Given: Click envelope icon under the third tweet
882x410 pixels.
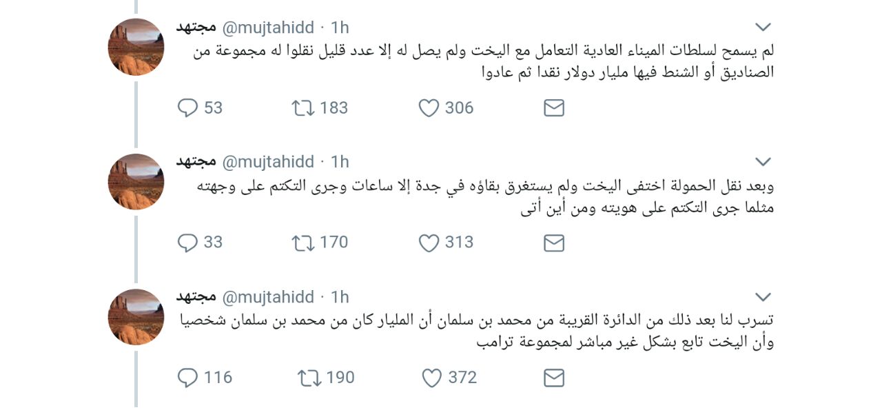Looking at the screenshot, I should pyautogui.click(x=554, y=378).
